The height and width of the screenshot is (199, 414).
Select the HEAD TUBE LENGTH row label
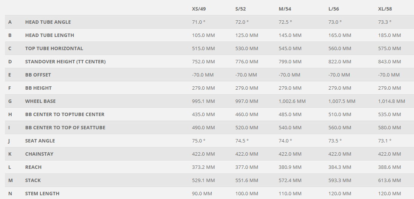coord(49,35)
